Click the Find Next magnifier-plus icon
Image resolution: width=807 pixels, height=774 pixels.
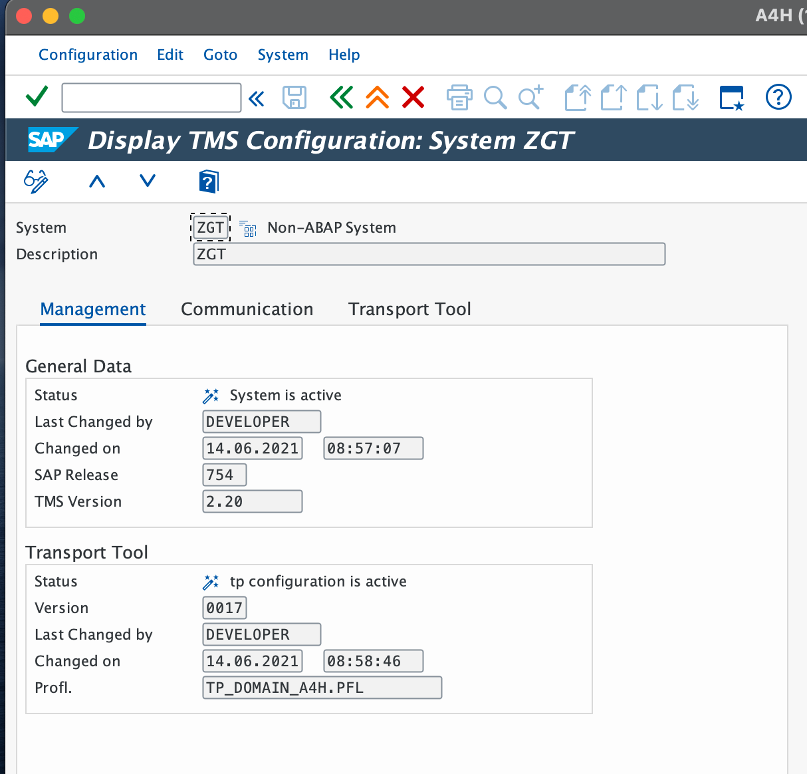tap(531, 97)
